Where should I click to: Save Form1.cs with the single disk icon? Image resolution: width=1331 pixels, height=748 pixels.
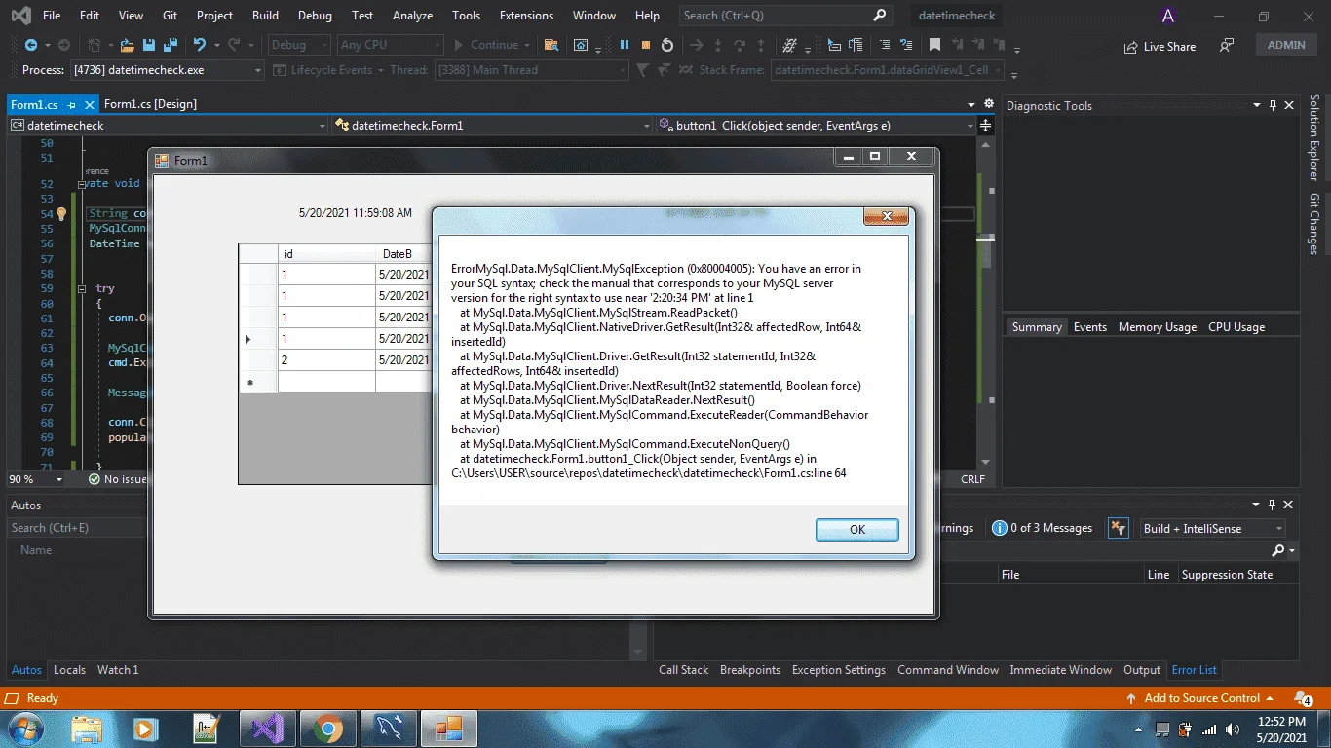149,45
